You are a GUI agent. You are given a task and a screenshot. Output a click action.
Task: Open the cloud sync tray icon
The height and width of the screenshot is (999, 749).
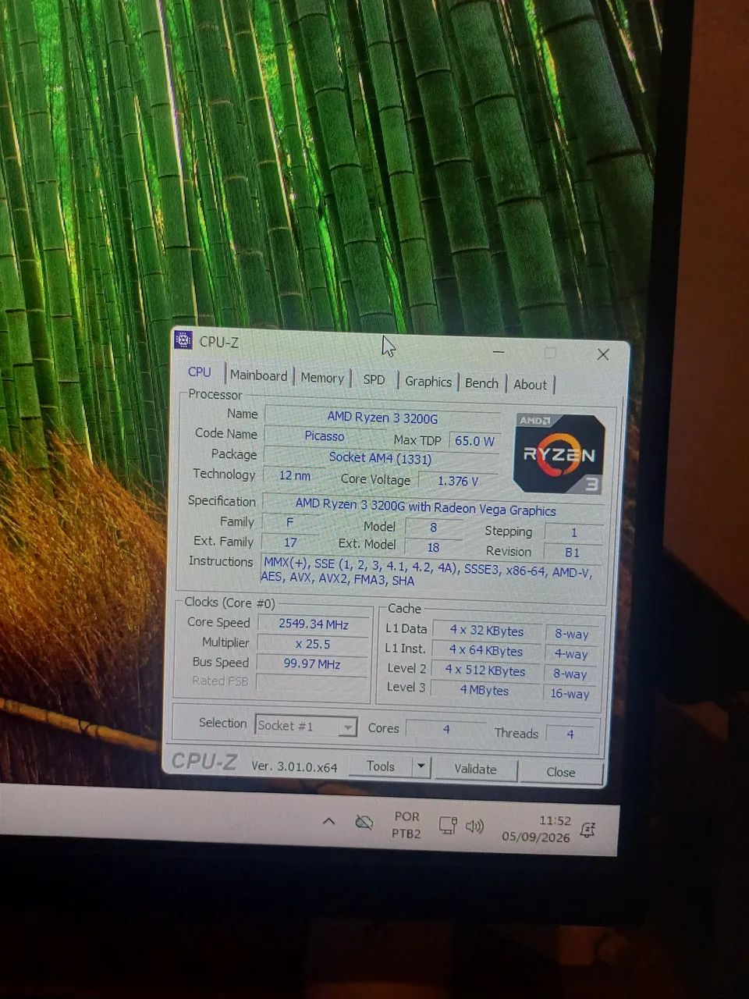[364, 823]
